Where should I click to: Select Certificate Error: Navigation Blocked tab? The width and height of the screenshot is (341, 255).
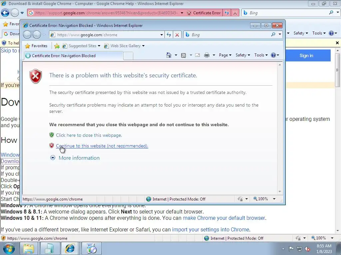(74, 56)
